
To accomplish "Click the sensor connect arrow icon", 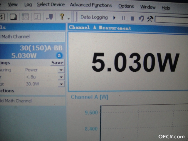I will tap(50, 17).
